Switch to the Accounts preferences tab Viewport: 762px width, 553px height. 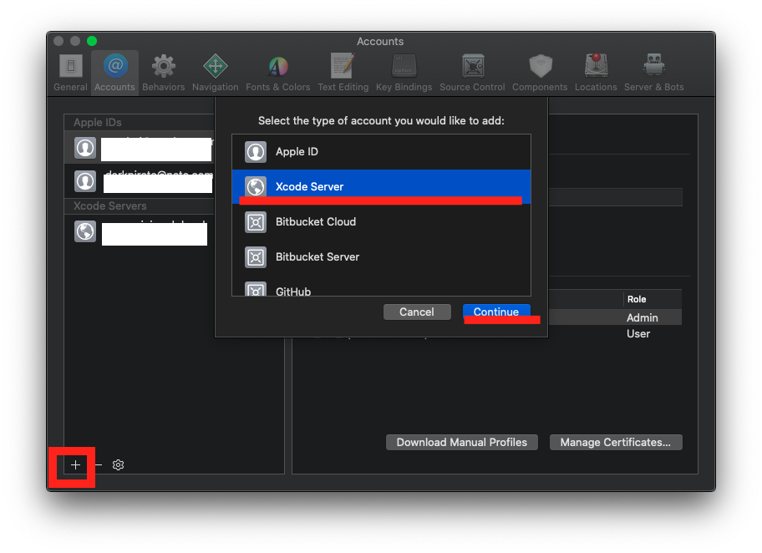pyautogui.click(x=114, y=73)
